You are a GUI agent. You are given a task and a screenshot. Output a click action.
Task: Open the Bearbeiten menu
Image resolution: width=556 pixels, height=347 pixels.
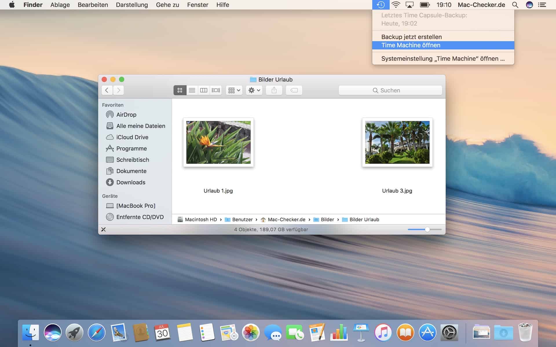coord(93,5)
